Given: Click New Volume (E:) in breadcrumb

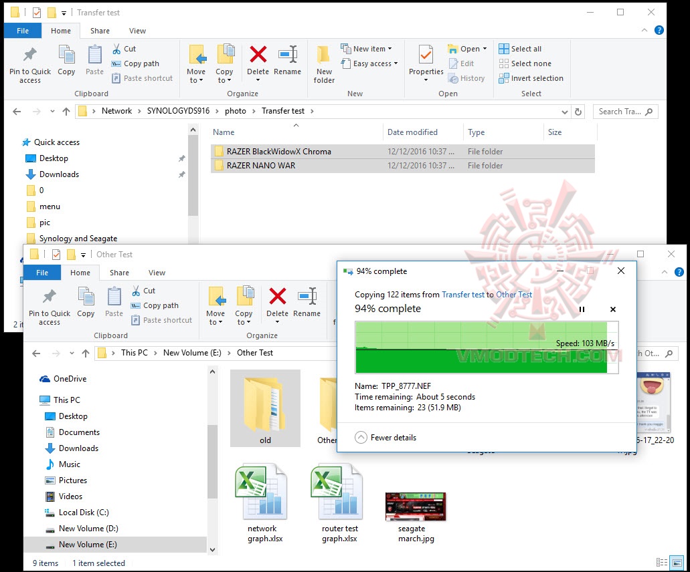Looking at the screenshot, I should [x=192, y=353].
